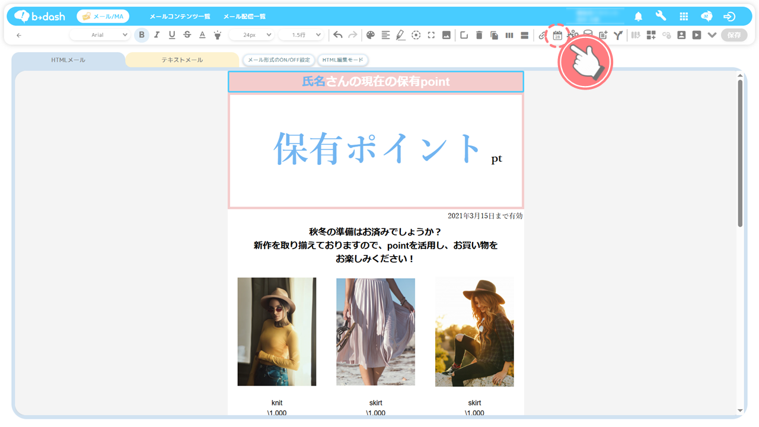This screenshot has width=759, height=427.
Task: Open the Arial font family dropdown
Action: (x=100, y=35)
